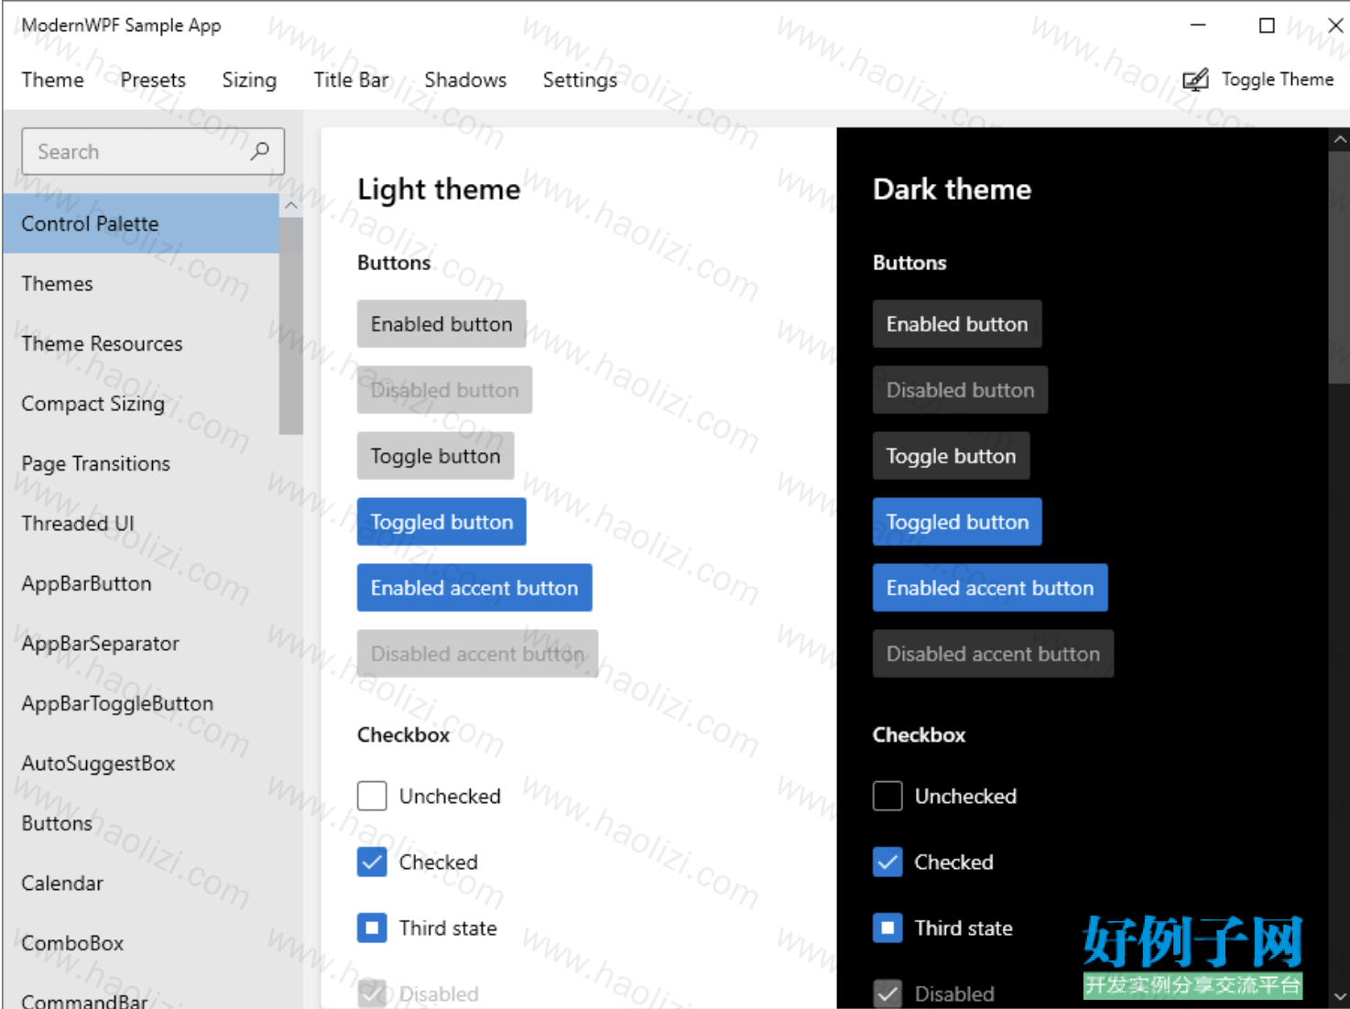Select Themes in the sidebar
Viewport: 1350px width, 1009px height.
coord(141,284)
